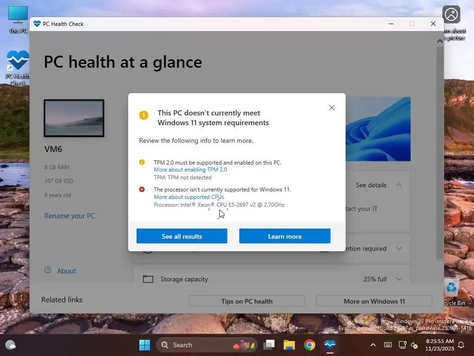
Task: Click the PC Health Check heart icon in title bar
Action: 37,24
